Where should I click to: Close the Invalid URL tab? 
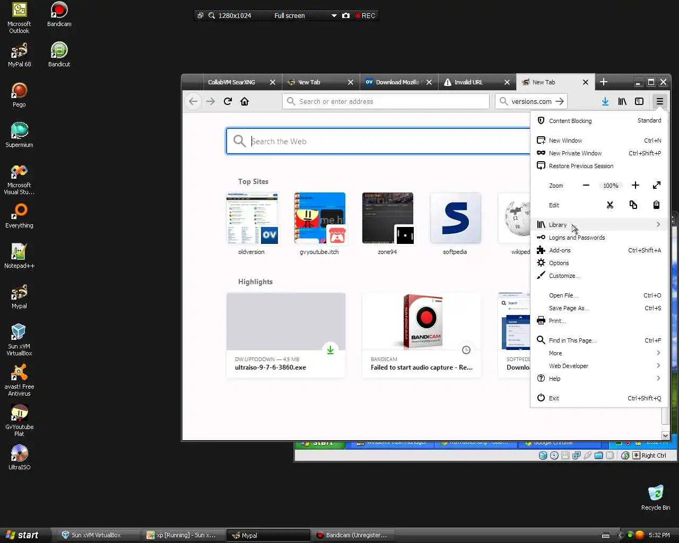point(507,82)
